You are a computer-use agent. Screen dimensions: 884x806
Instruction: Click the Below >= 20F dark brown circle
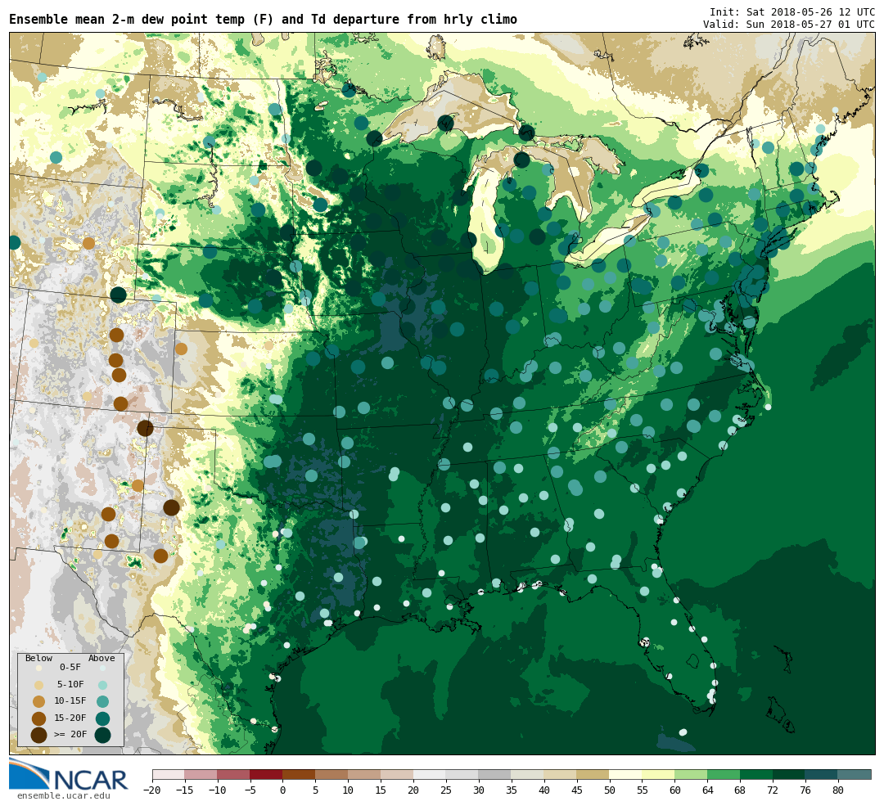coord(38,735)
